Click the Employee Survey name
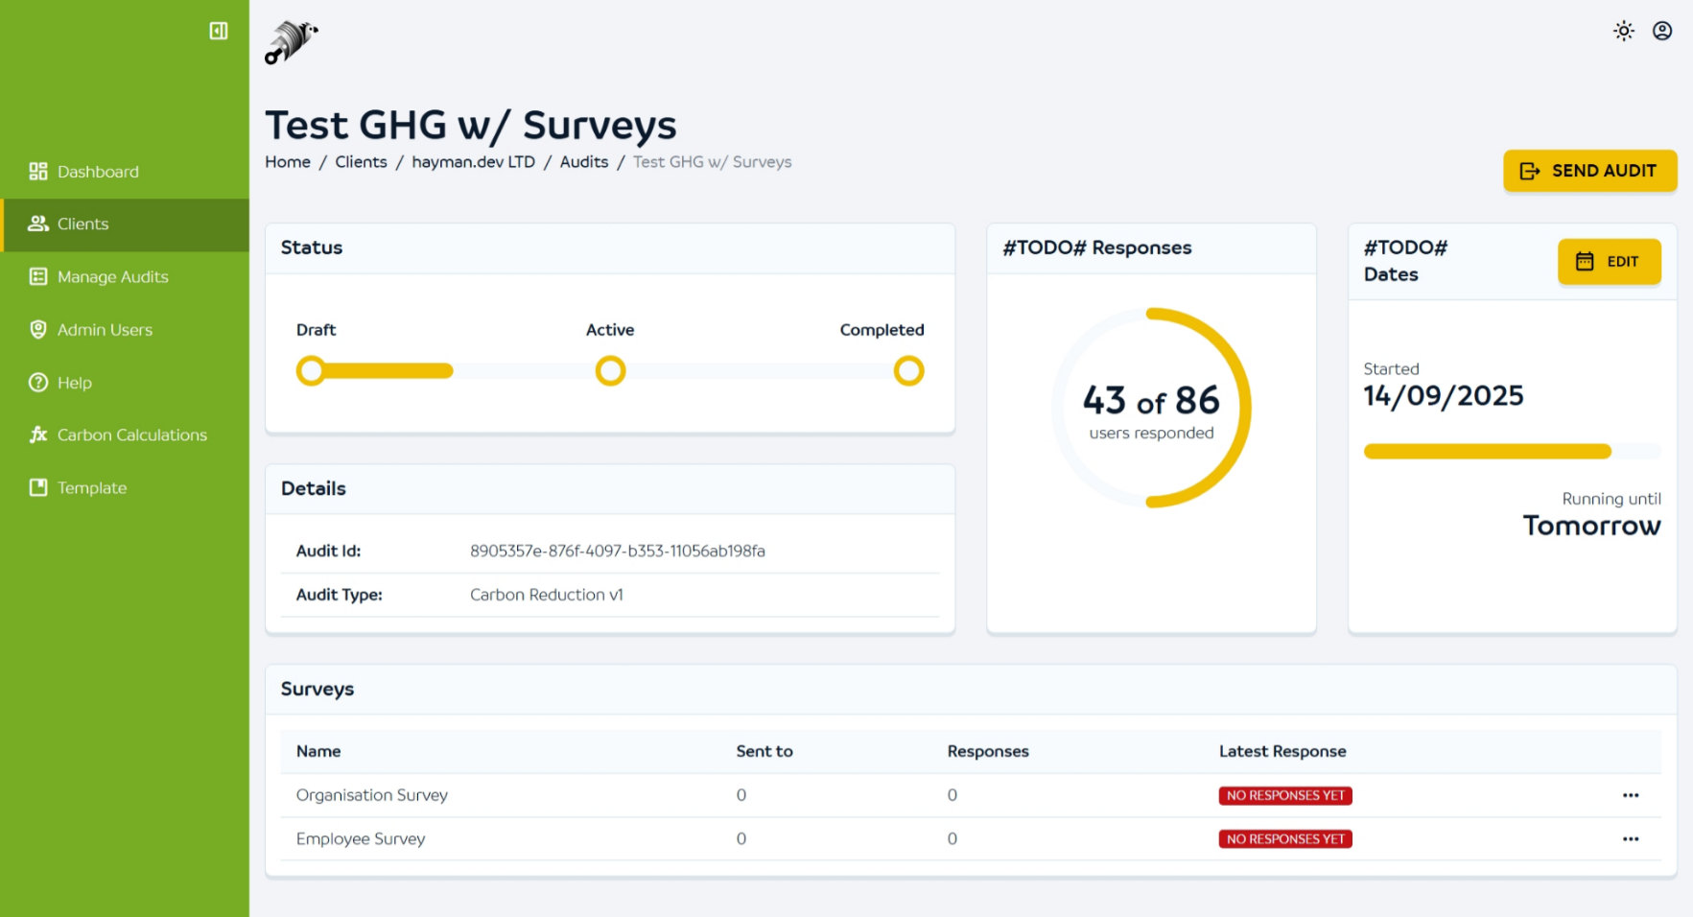This screenshot has height=917, width=1693. (361, 838)
